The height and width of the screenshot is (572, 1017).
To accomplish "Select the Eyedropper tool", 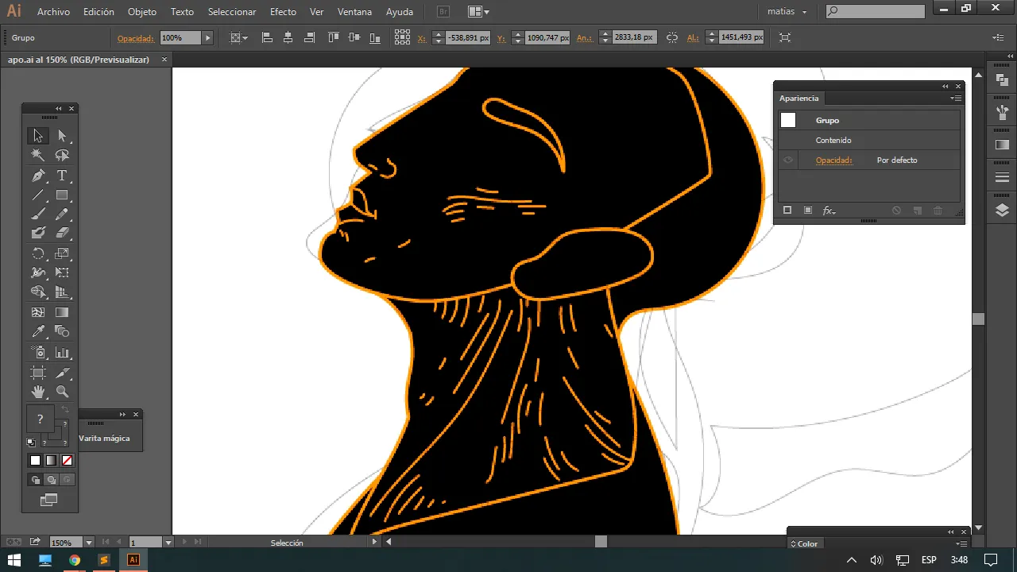I will [x=38, y=332].
